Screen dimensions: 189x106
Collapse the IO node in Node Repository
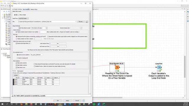(2, 54)
